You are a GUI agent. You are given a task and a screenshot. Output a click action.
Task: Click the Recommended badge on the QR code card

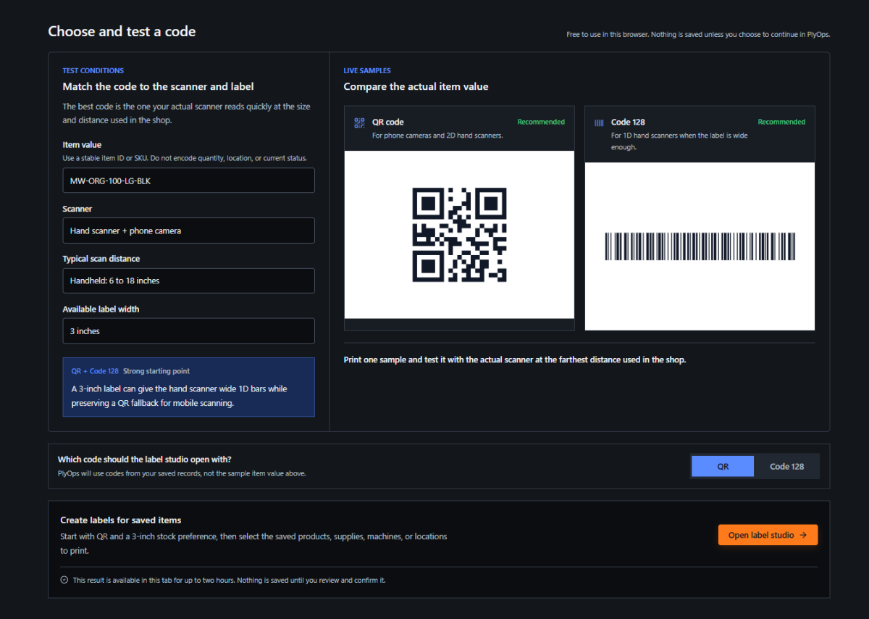(541, 122)
